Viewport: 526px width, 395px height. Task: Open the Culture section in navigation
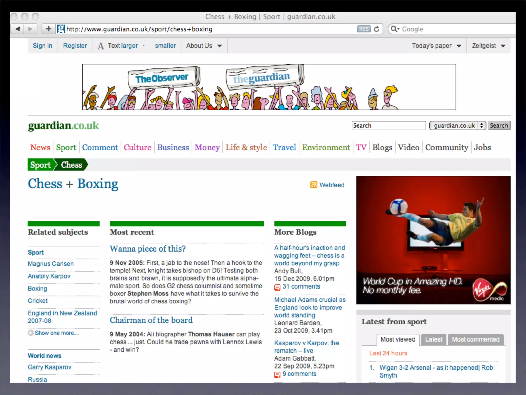137,147
